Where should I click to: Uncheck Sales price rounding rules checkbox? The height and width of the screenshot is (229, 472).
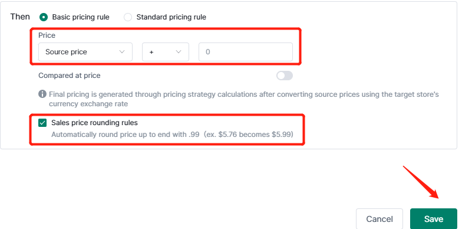pos(42,123)
